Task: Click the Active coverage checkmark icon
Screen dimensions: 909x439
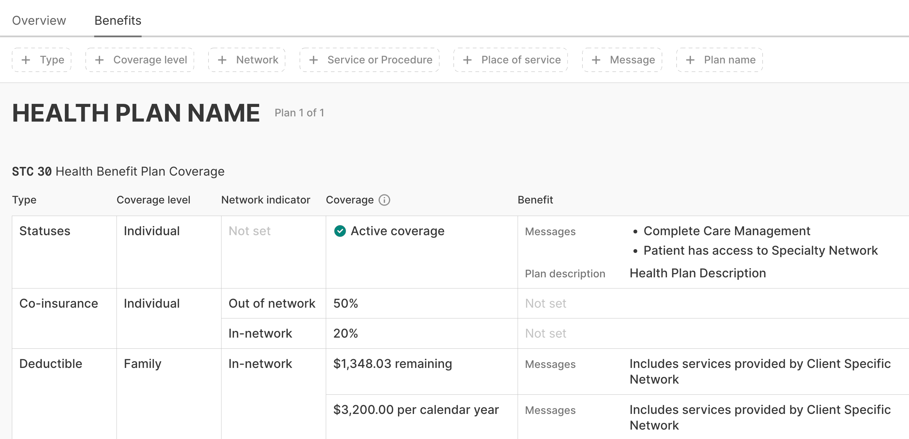Action: tap(340, 231)
